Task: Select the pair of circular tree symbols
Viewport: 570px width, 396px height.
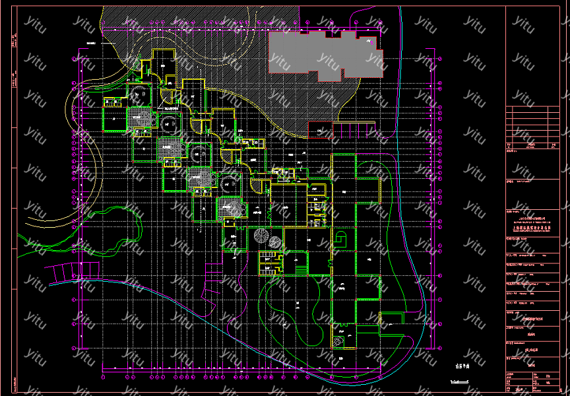Action: tap(265, 238)
